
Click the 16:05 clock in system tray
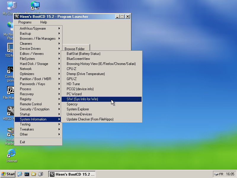click(230, 174)
